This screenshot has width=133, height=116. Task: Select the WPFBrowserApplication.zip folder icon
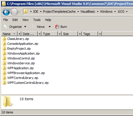pyautogui.click(x=4, y=73)
